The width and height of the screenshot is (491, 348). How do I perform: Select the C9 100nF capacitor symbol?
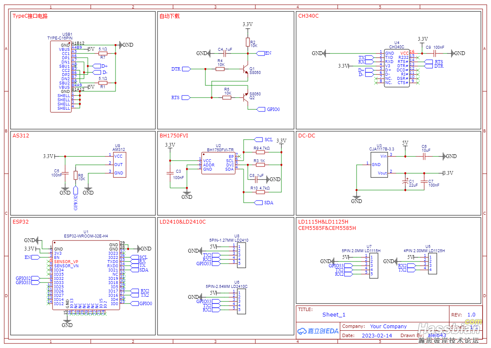pos(435,53)
